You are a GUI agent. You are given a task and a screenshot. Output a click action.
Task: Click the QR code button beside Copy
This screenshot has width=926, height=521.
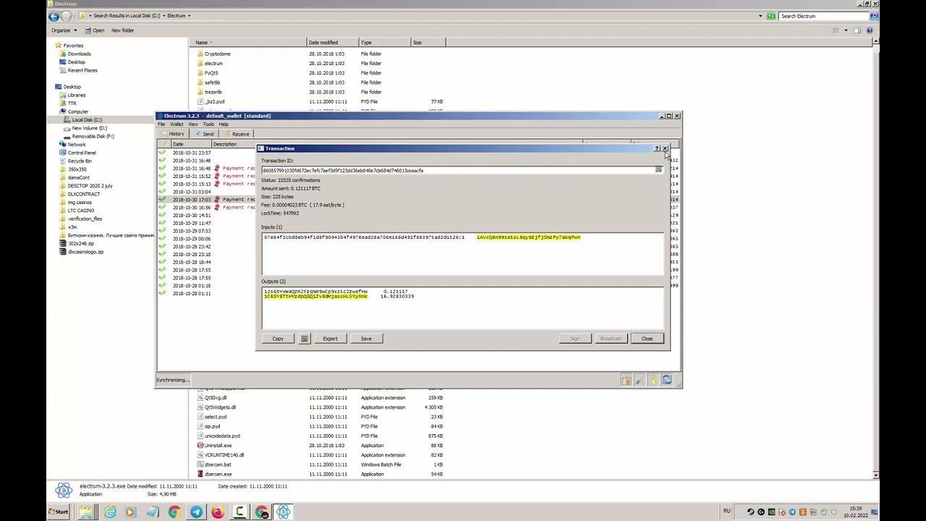305,339
